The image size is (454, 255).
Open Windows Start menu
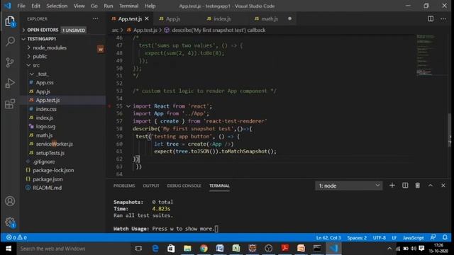(x=9, y=249)
